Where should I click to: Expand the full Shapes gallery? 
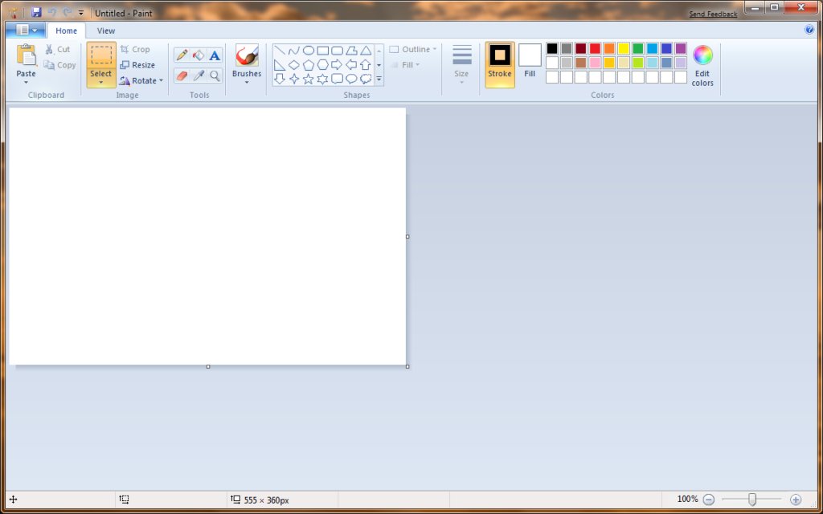(379, 80)
